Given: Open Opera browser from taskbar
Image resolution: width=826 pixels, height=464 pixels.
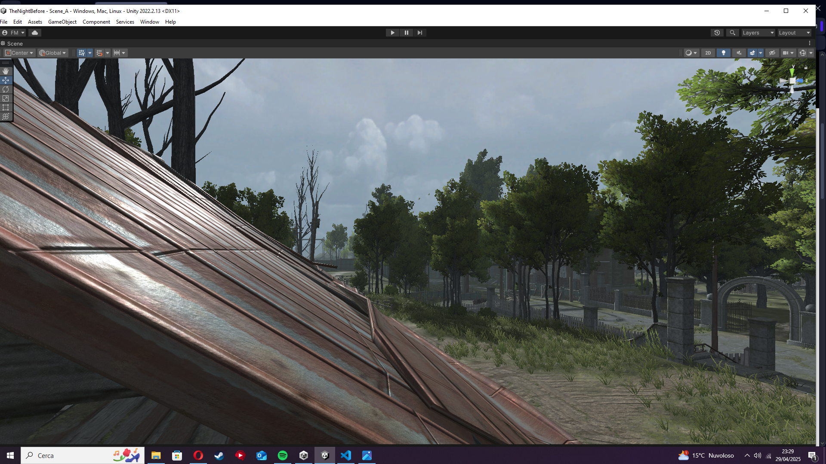Looking at the screenshot, I should pyautogui.click(x=198, y=455).
